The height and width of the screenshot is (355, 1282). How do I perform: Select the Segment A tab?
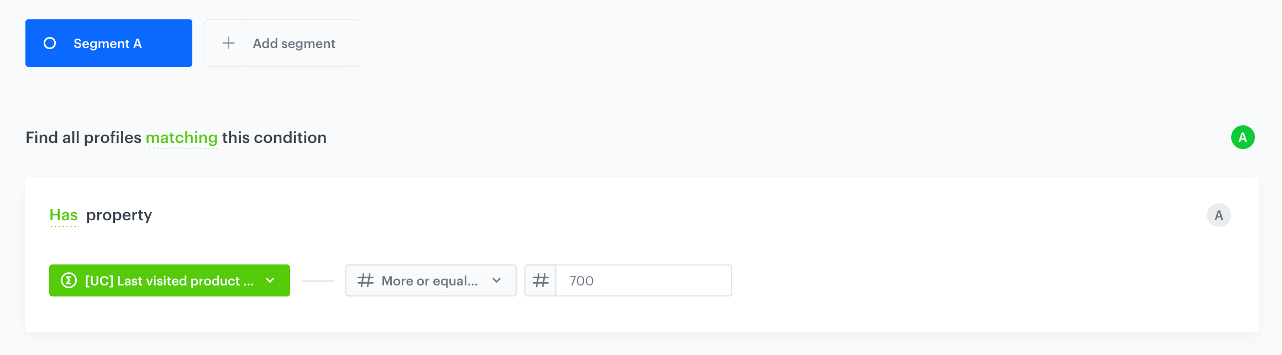pyautogui.click(x=108, y=43)
